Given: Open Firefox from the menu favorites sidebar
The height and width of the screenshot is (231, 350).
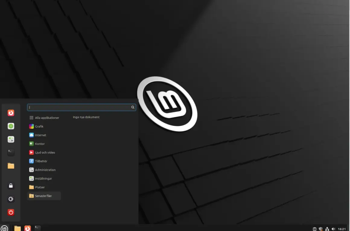Looking at the screenshot, I should pos(11,113).
